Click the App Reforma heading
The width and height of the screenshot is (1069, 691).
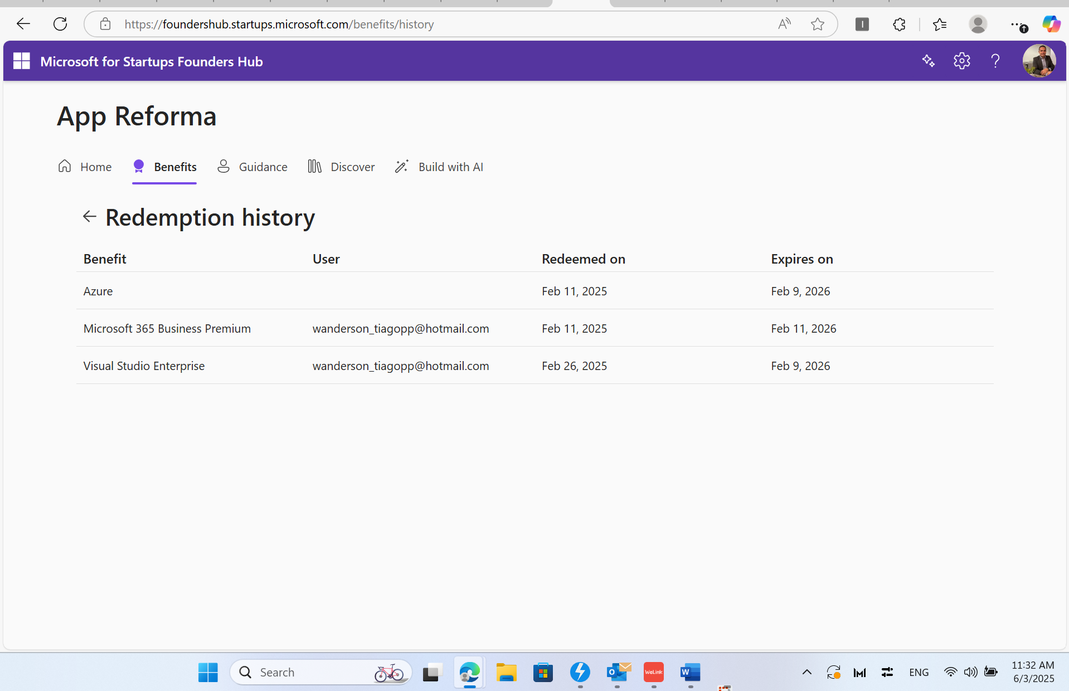137,116
